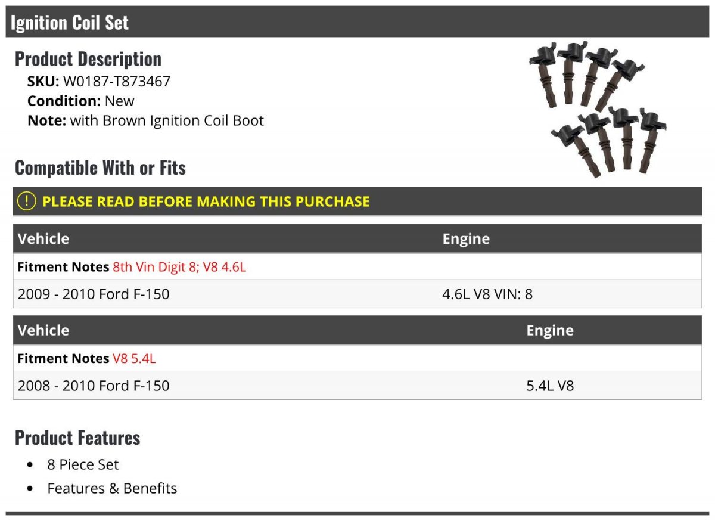
Task: Click the Brown Ignition Coil Boot note
Action: click(167, 120)
